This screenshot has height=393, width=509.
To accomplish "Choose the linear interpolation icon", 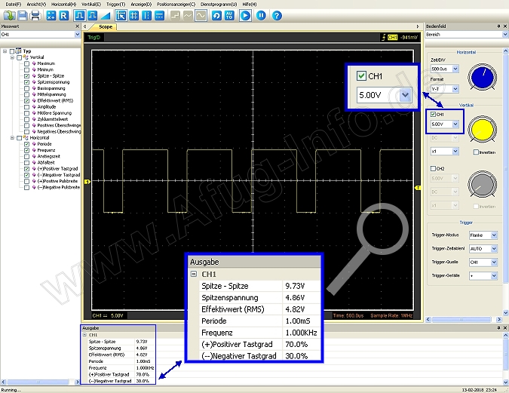I will [x=188, y=15].
